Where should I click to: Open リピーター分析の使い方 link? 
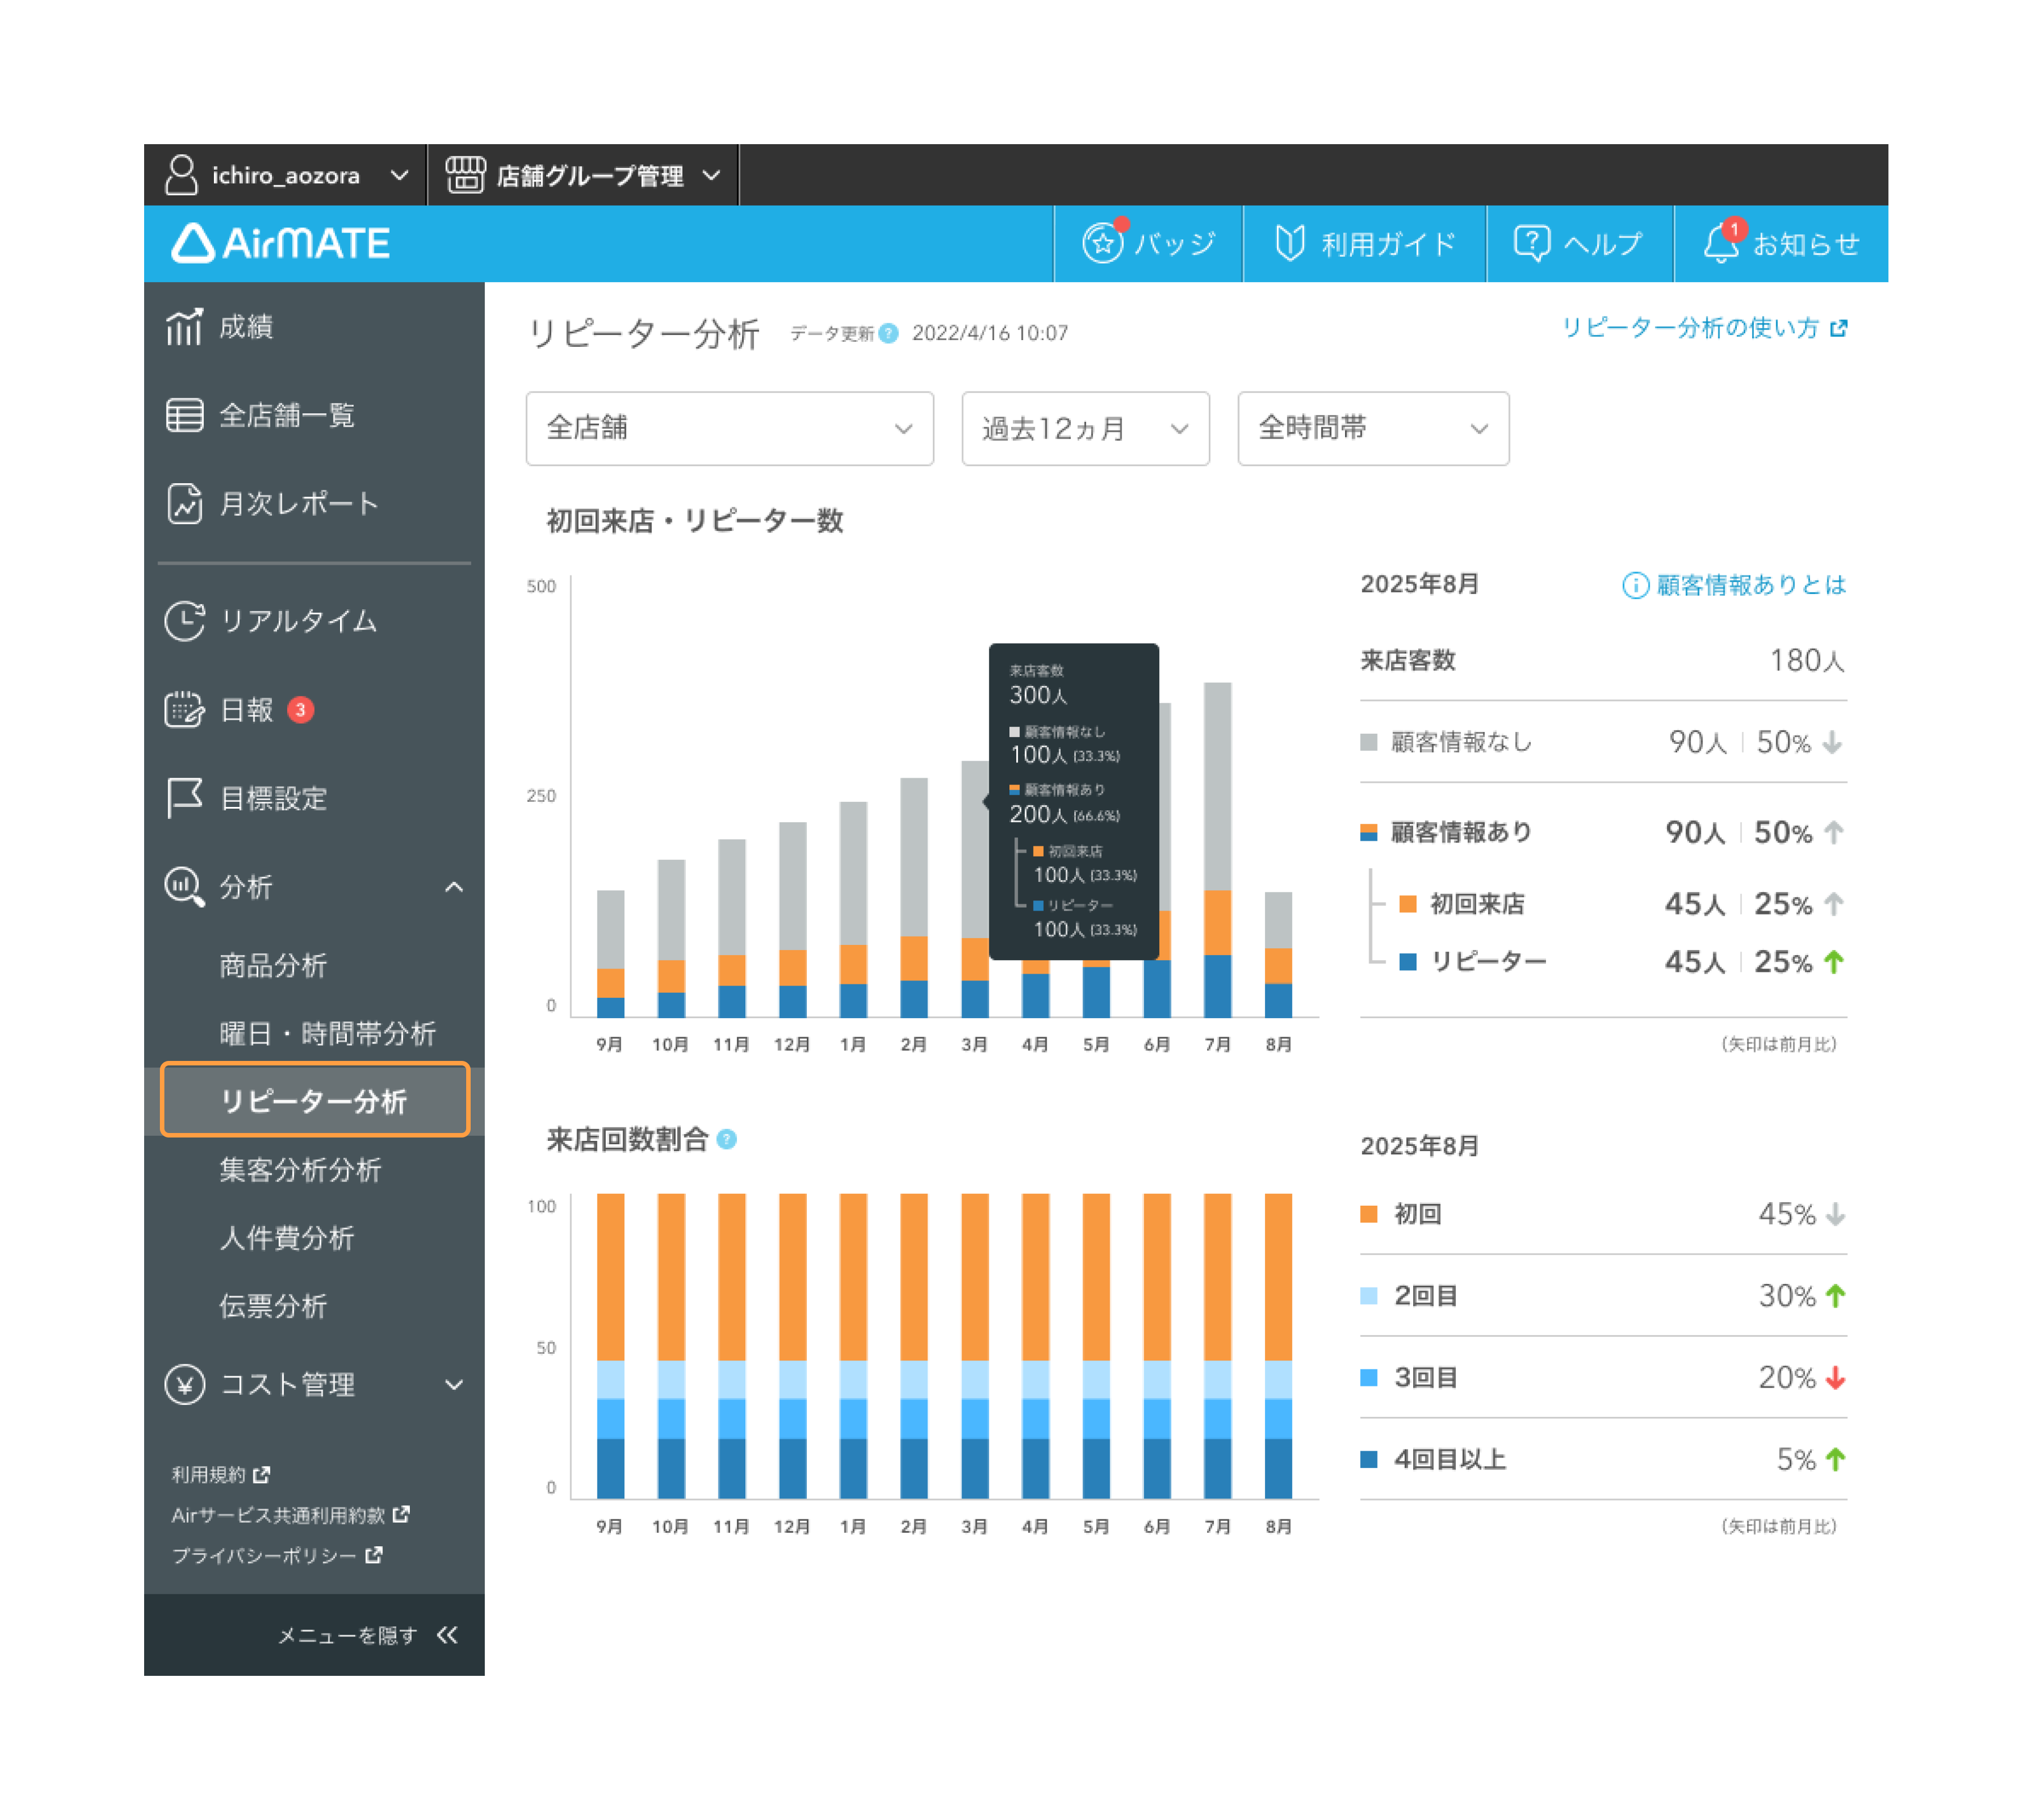pos(1704,328)
